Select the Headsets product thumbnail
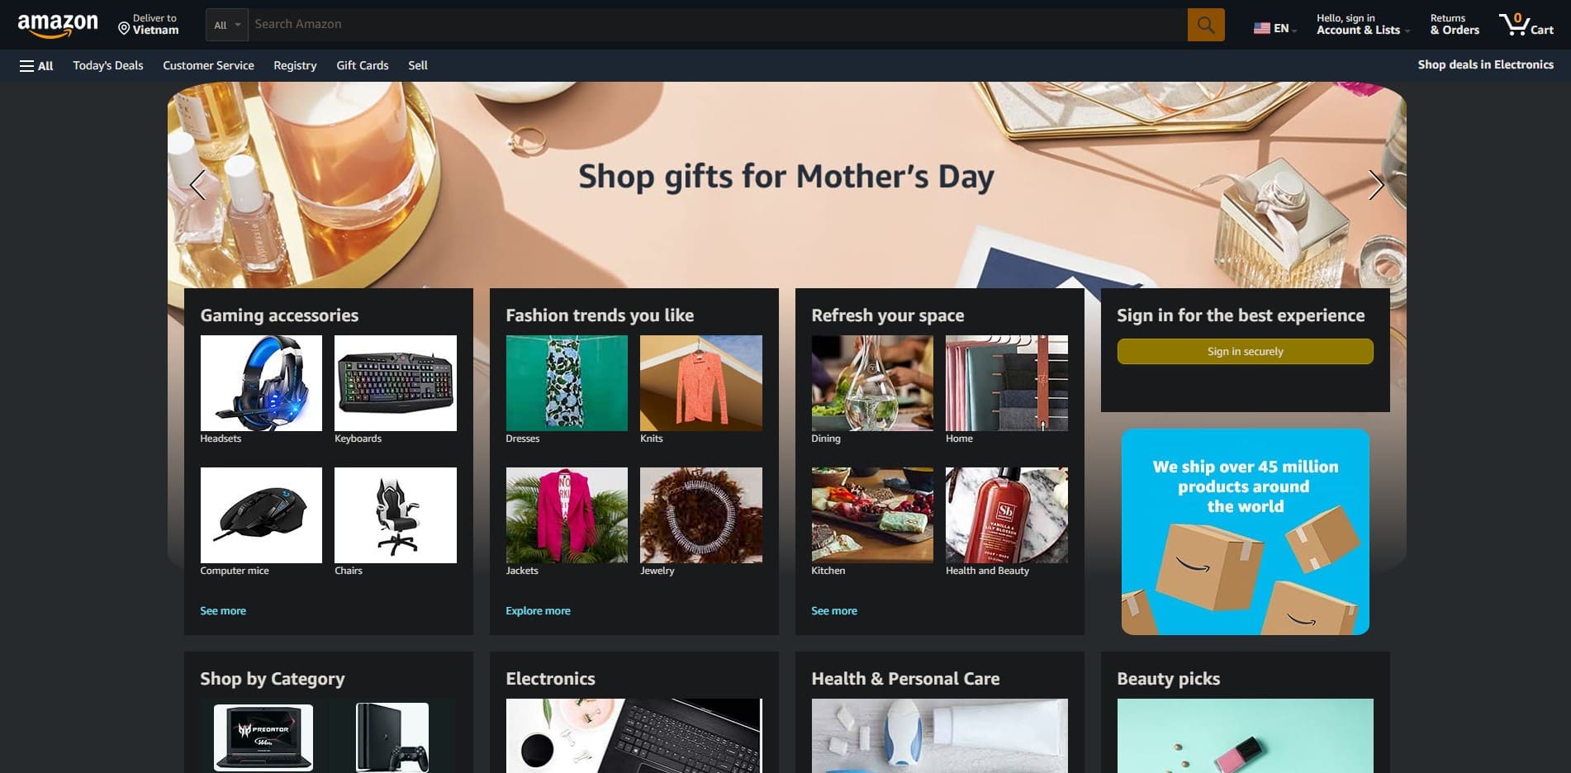 coord(261,383)
